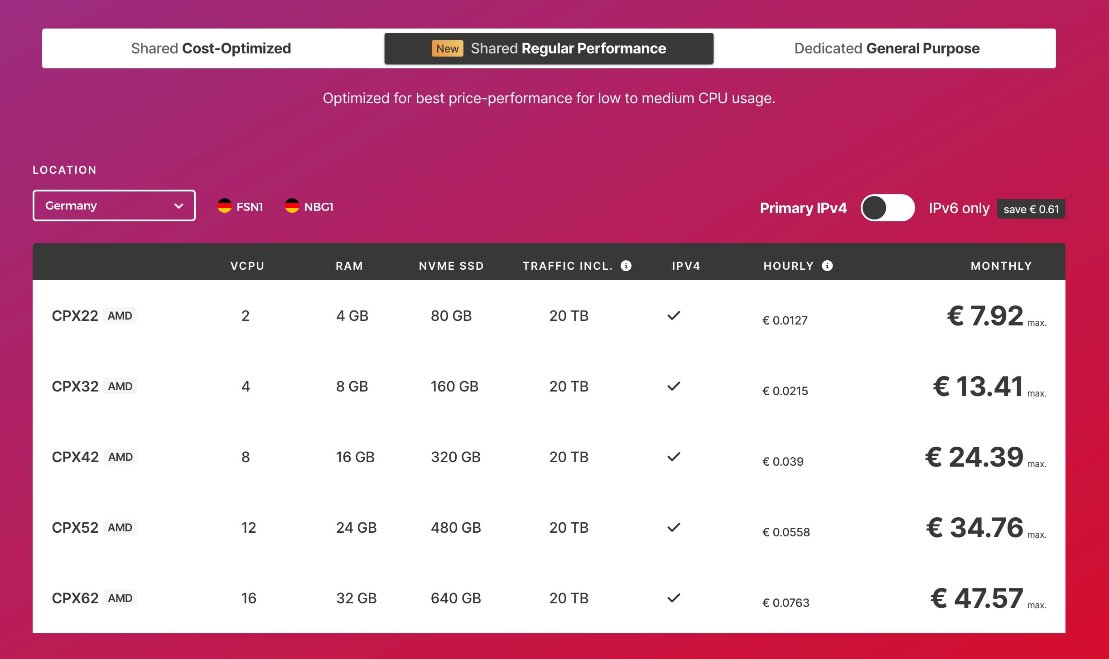Click the CPX52 server plan name
The image size is (1109, 659).
click(x=75, y=527)
